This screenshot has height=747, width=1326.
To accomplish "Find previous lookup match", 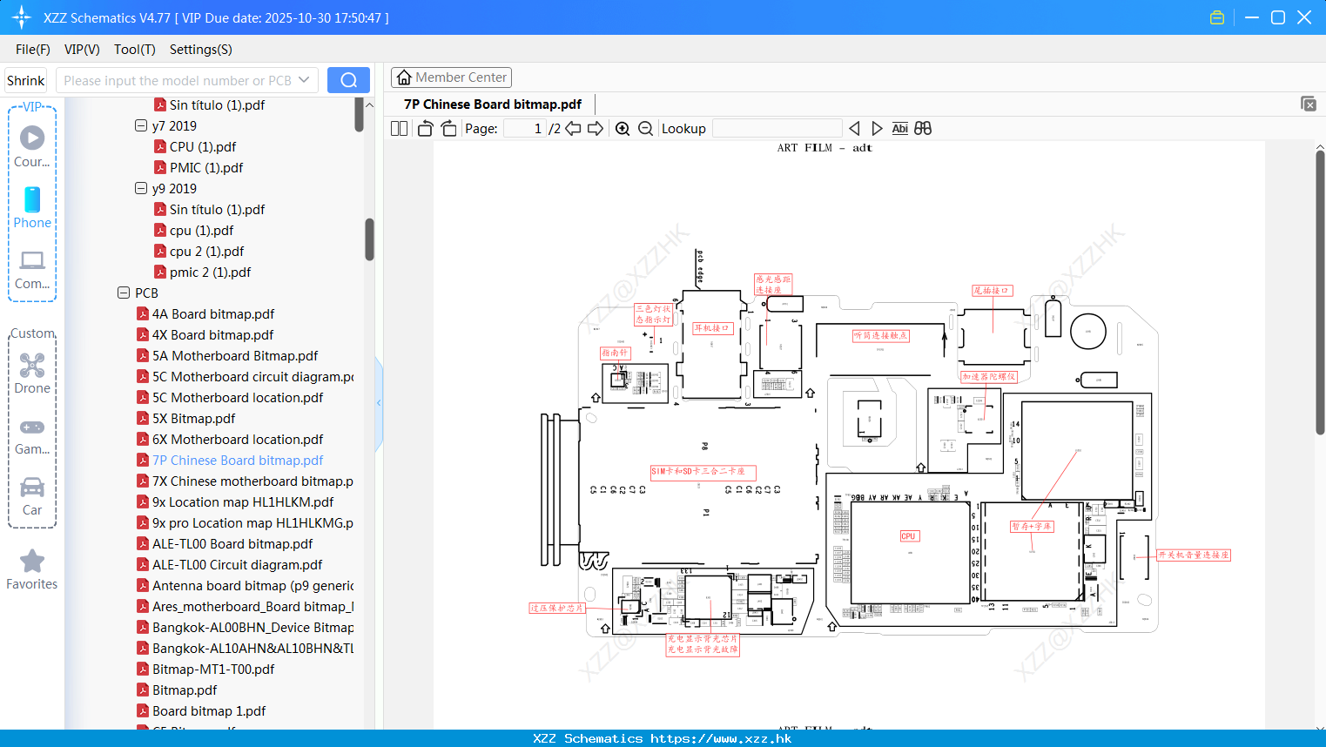I will (x=854, y=129).
